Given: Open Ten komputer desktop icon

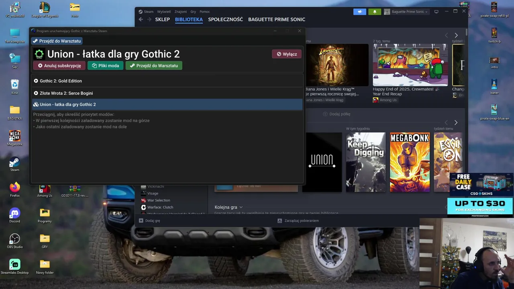Looking at the screenshot, I should 15,36.
